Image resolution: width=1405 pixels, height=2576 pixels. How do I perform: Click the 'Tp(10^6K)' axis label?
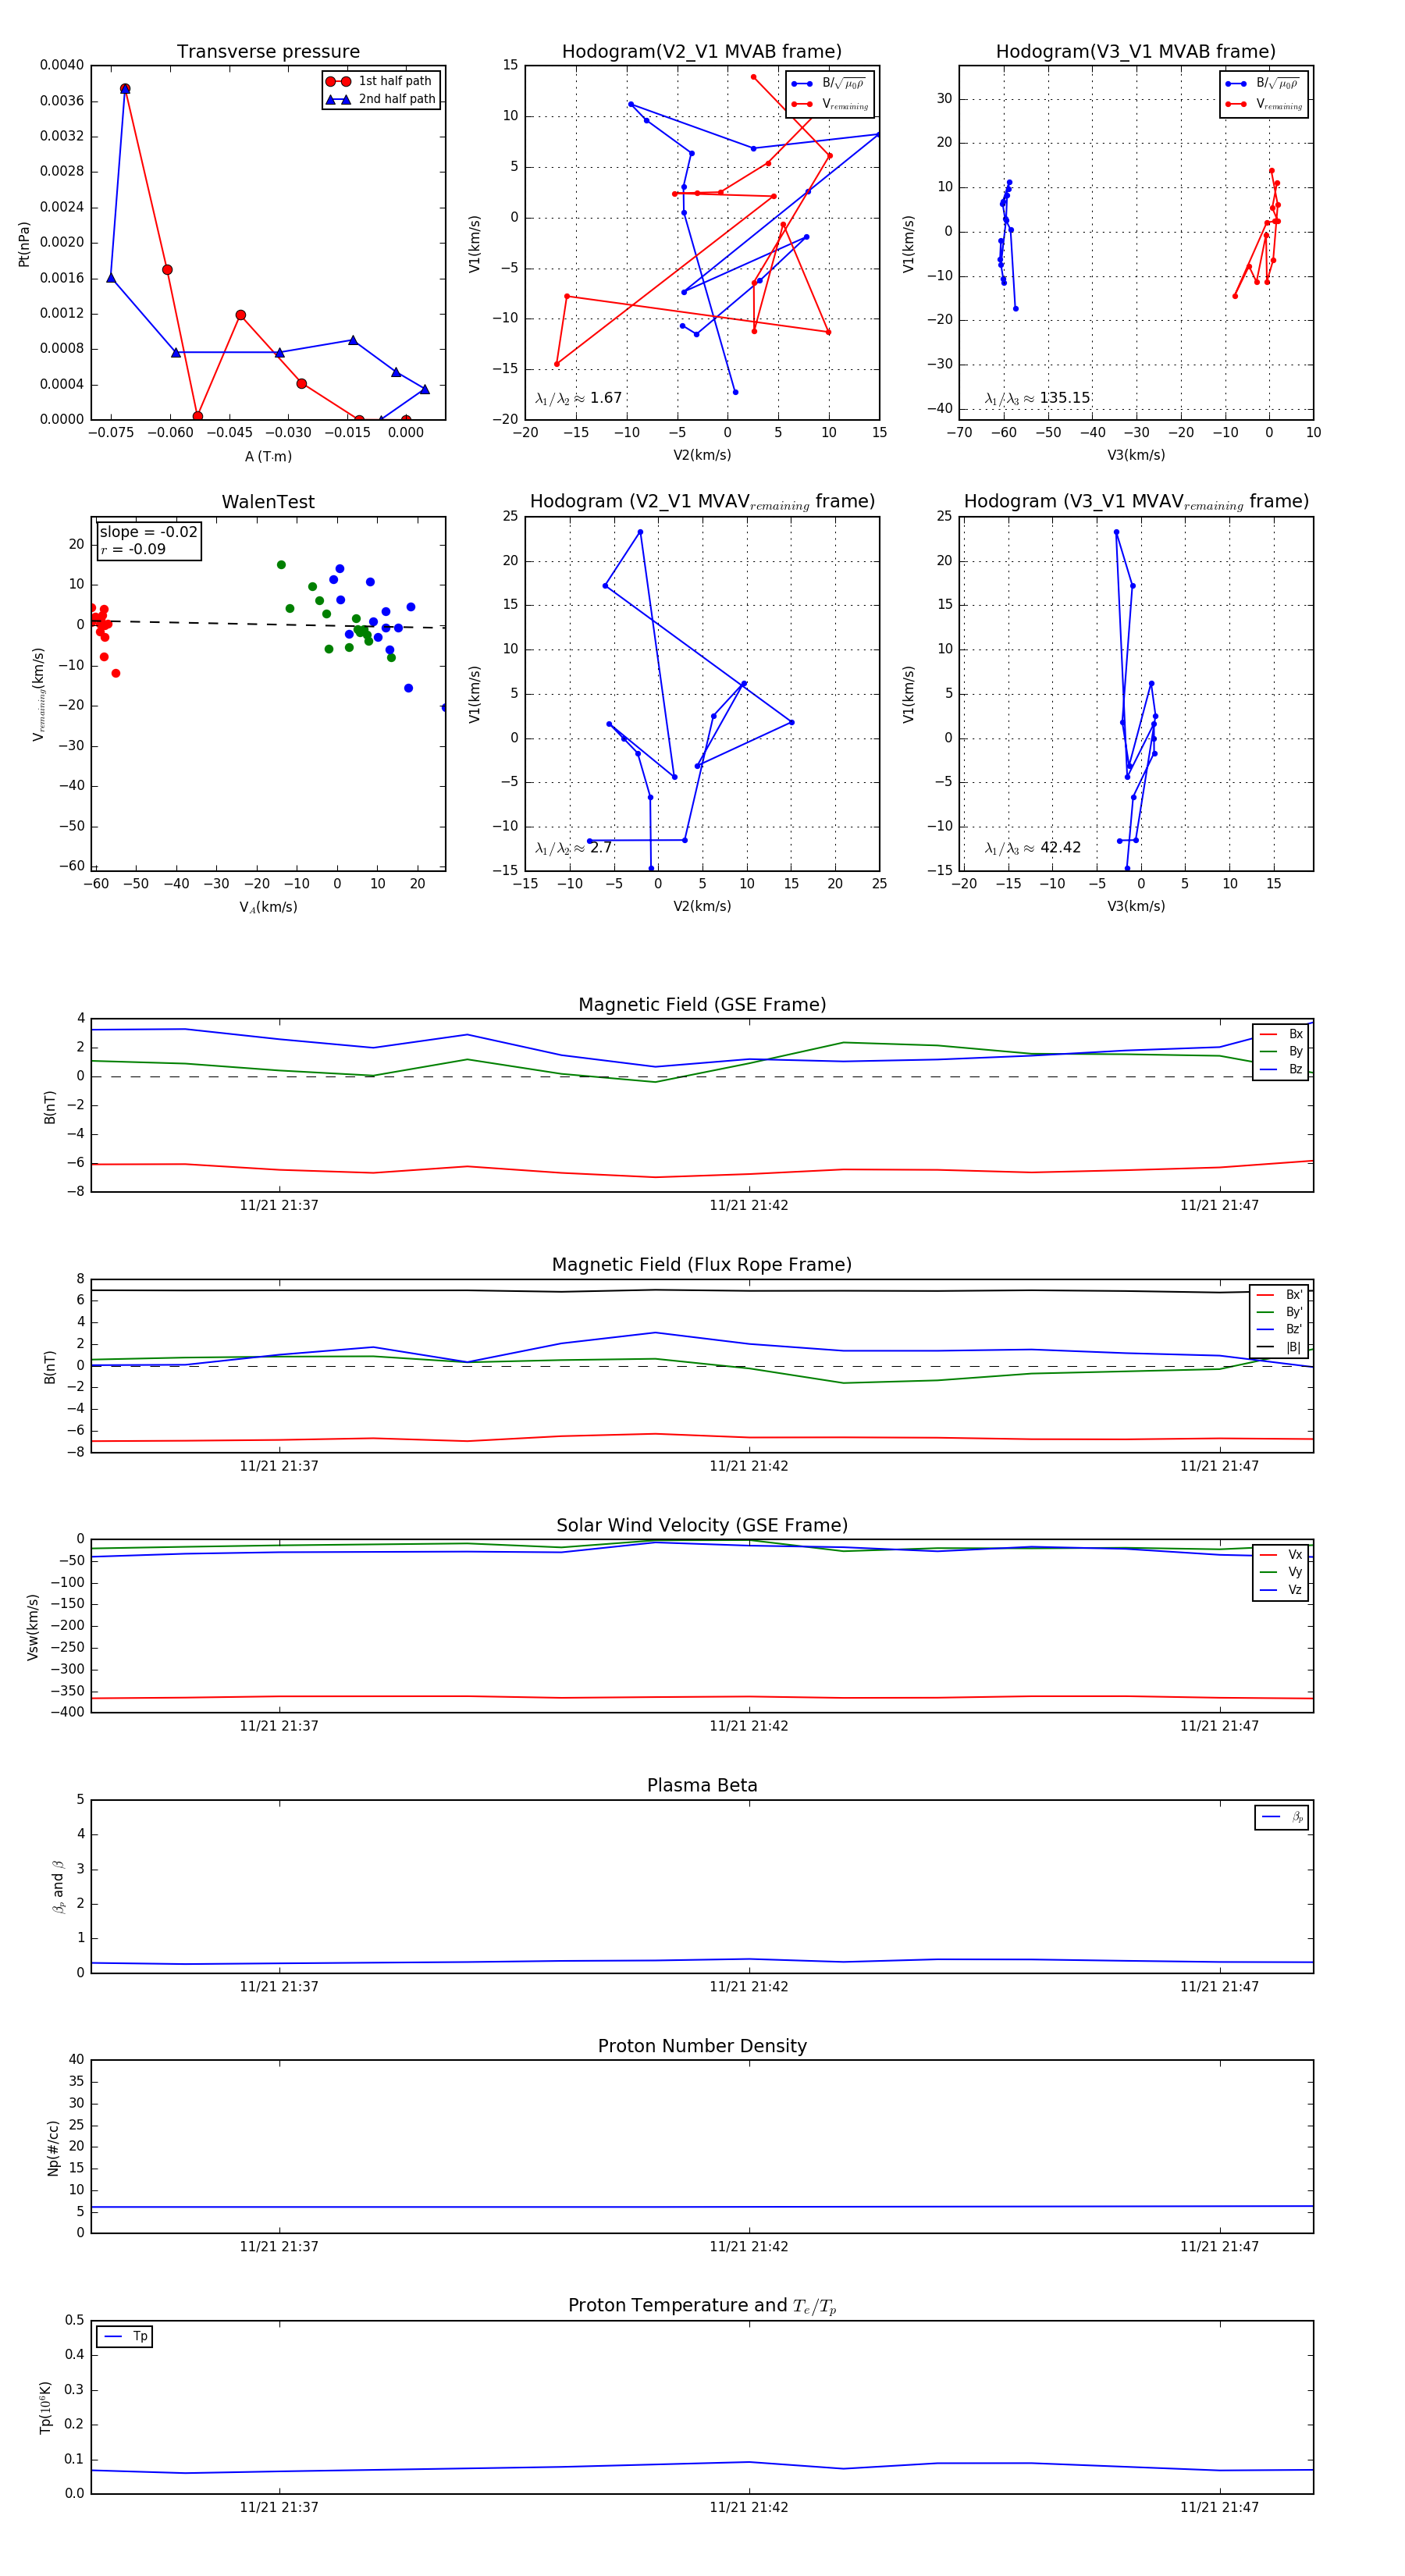(x=46, y=2407)
